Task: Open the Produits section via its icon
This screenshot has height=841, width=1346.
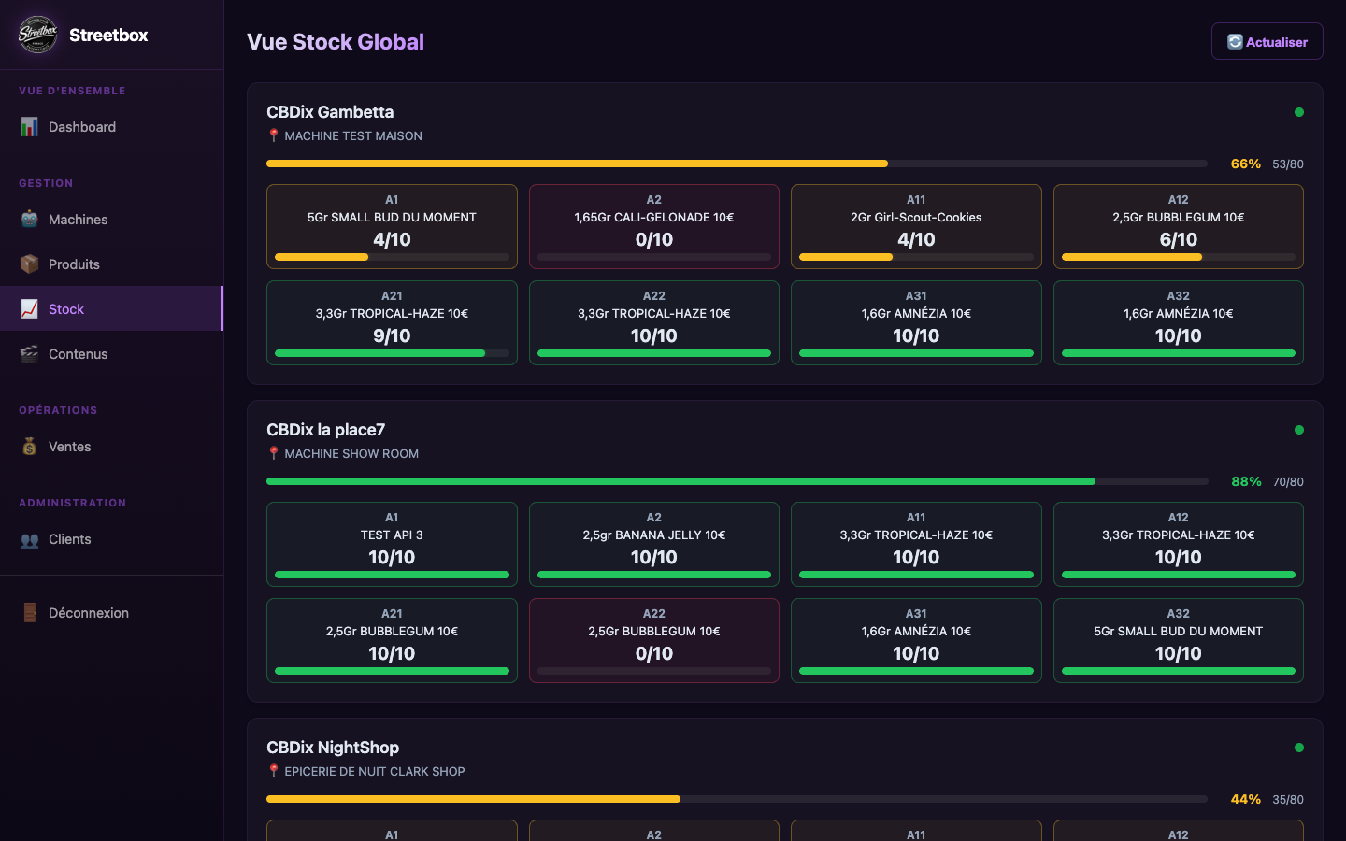Action: click(x=27, y=264)
